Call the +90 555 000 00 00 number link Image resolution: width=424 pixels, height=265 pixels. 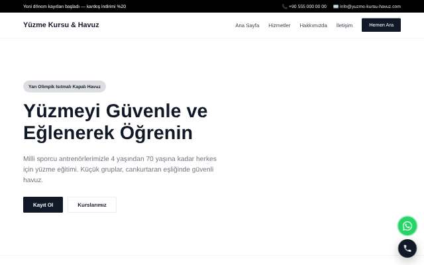coord(307,7)
